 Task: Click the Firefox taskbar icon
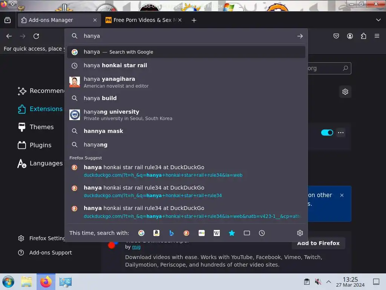pos(46,282)
